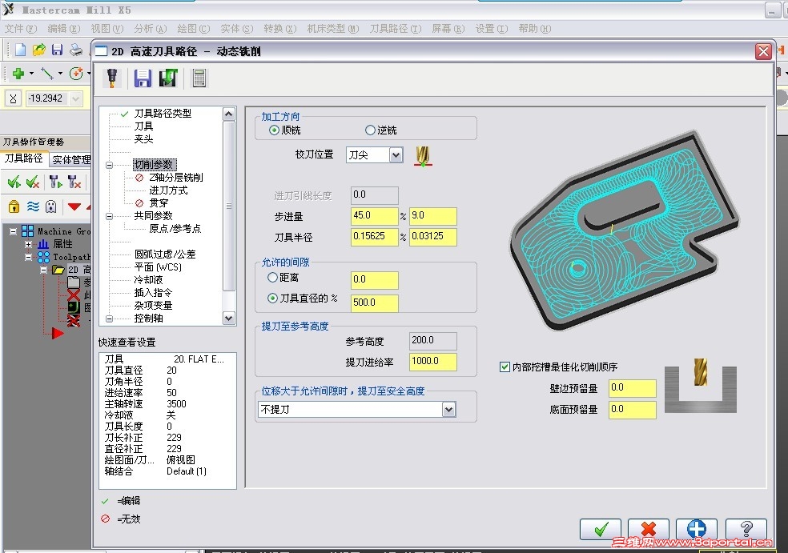This screenshot has height=553, width=788.
Task: Collapse the 控制轴 tree node
Action: [109, 319]
